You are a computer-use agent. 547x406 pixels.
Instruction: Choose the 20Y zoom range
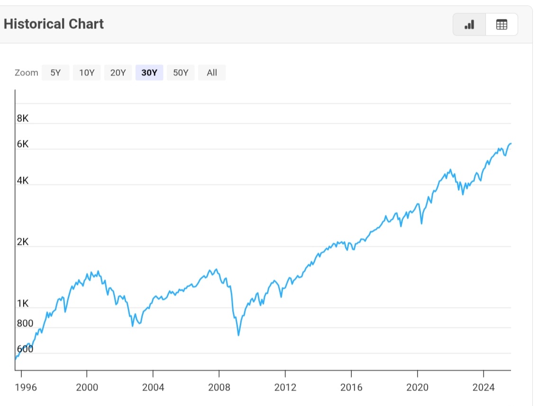pos(118,73)
